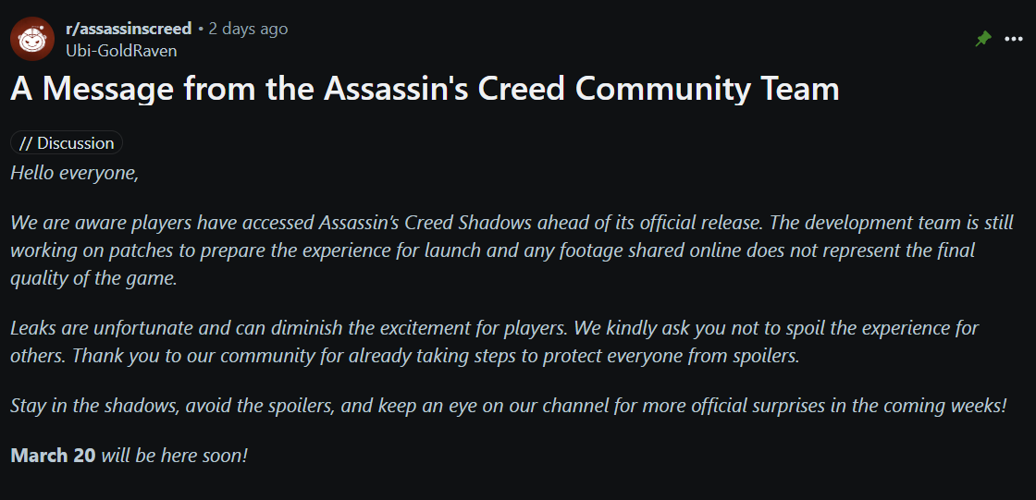Open Ubi-GoldRaven's user profile
This screenshot has height=500, width=1036.
pyautogui.click(x=121, y=50)
